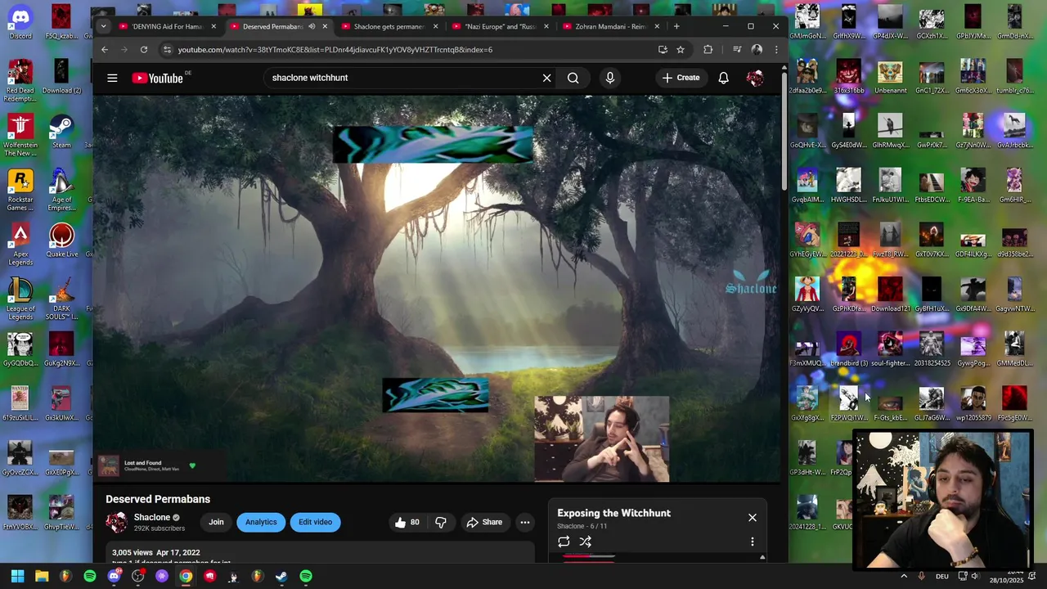Image resolution: width=1047 pixels, height=589 pixels.
Task: Open the Create dropdown button
Action: click(x=681, y=78)
